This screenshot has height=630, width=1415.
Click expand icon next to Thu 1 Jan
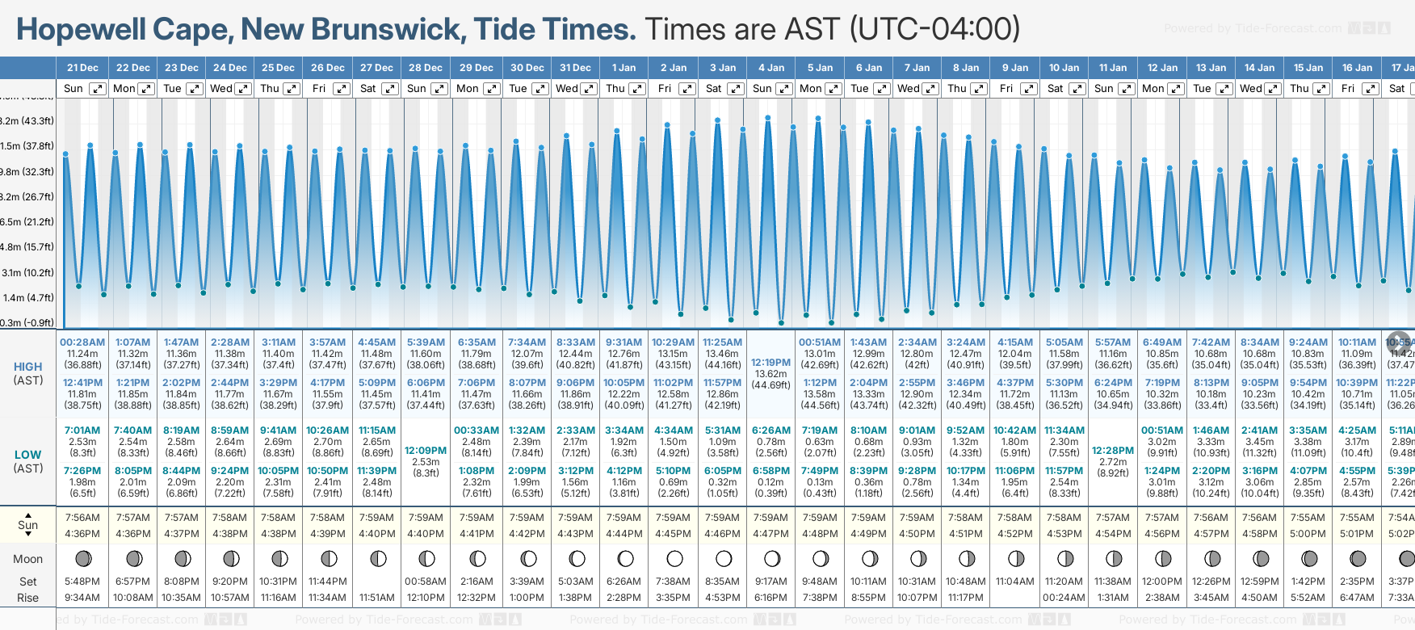[x=637, y=89]
